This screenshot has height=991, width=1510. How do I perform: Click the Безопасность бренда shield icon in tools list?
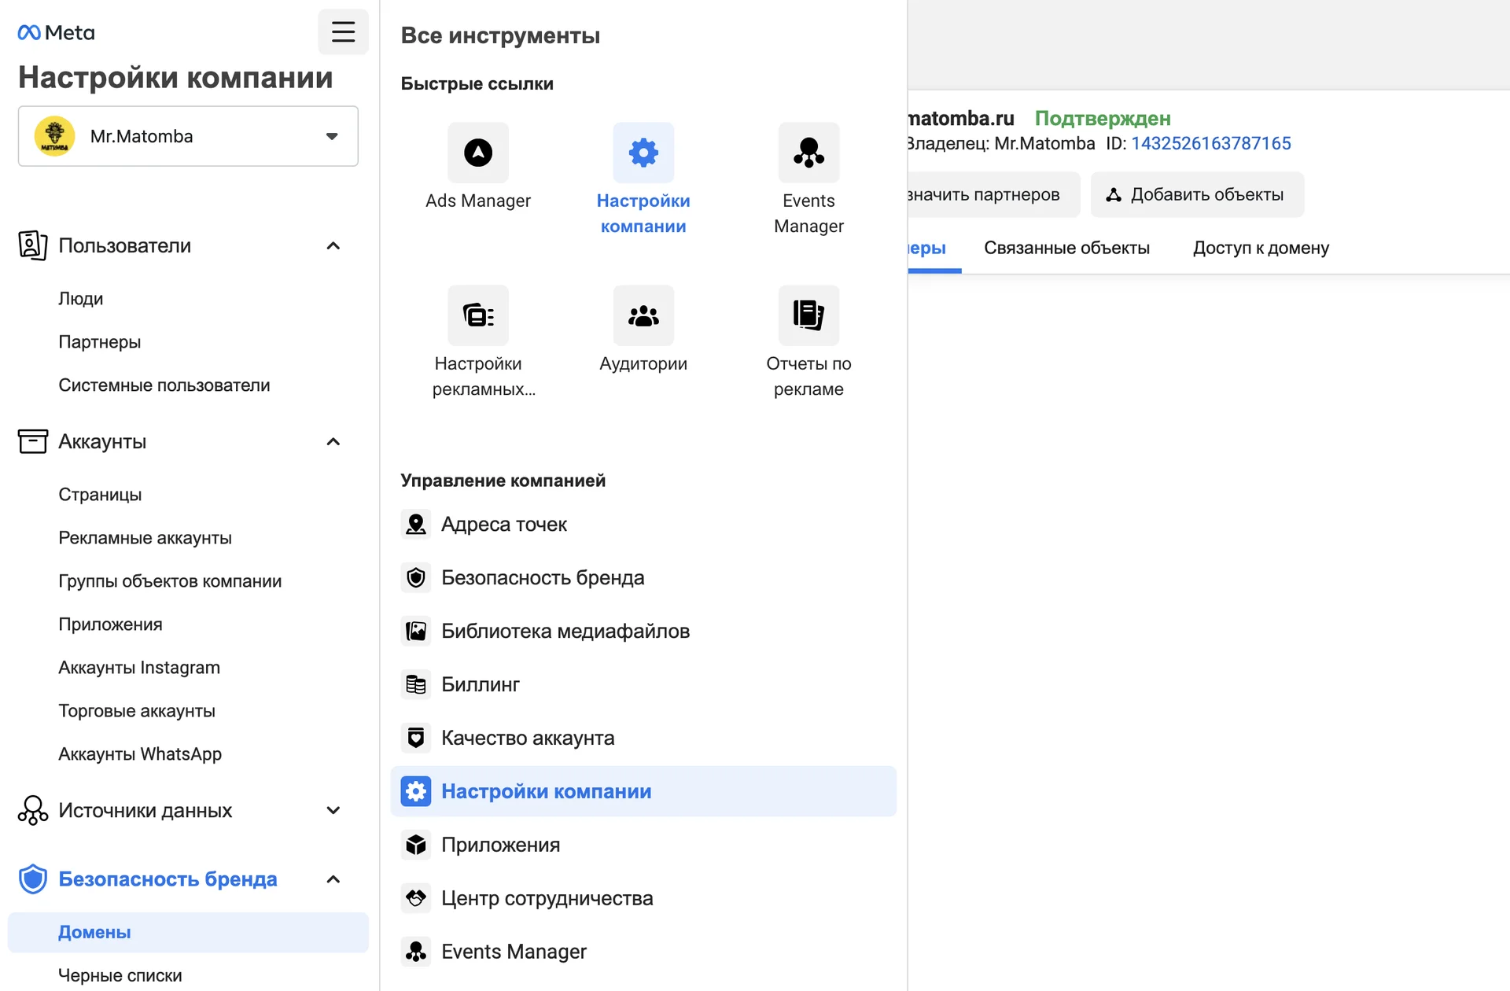[416, 577]
